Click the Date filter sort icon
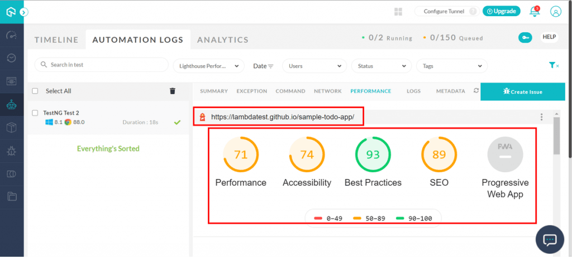 click(x=270, y=66)
